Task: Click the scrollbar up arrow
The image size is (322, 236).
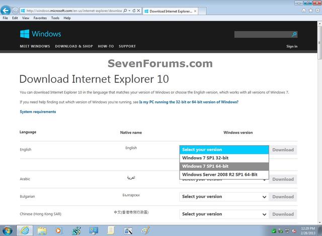Action: pyautogui.click(x=319, y=24)
